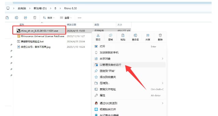
Task: Click the jpg file icon
Action: pos(19,47)
